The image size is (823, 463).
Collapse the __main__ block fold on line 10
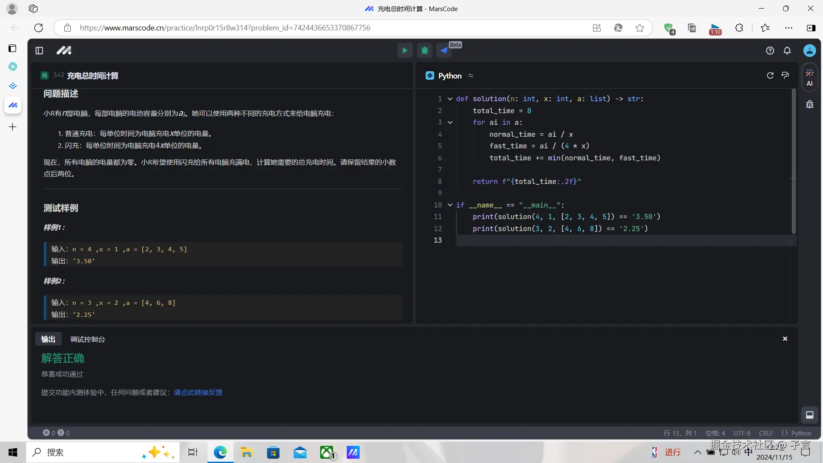point(450,205)
